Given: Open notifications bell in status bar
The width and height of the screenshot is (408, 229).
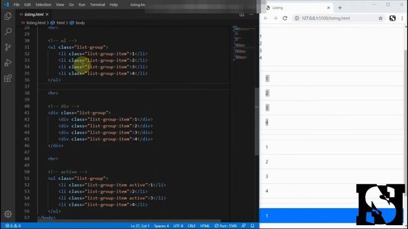Looking at the screenshot, I should click(x=252, y=226).
